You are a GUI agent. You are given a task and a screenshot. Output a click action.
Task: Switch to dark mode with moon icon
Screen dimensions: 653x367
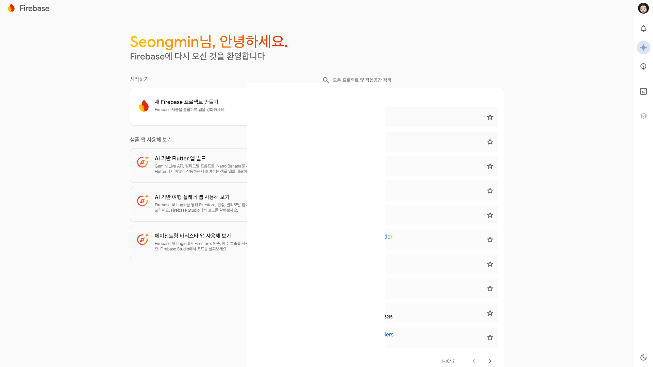point(643,357)
